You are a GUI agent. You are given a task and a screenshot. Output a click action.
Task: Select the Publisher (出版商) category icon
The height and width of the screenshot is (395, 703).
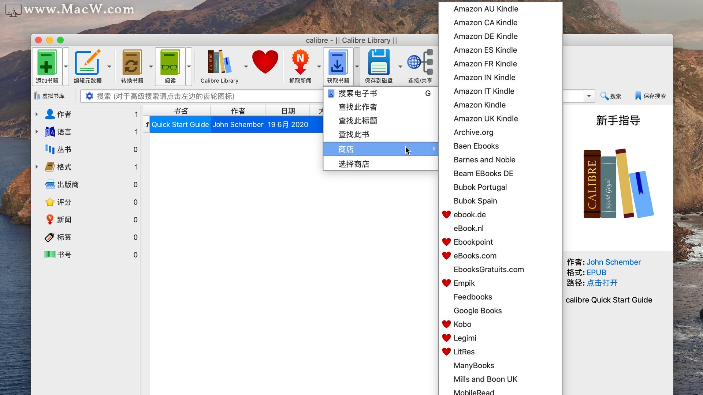coord(50,184)
